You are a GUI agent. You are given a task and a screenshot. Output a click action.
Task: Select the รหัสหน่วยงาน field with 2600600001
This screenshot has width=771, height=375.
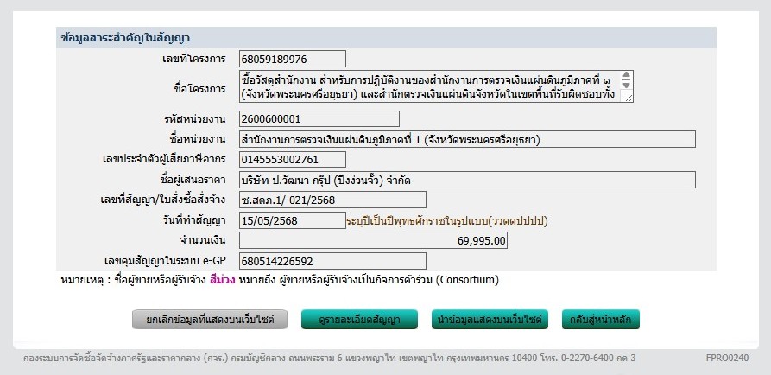(319, 119)
